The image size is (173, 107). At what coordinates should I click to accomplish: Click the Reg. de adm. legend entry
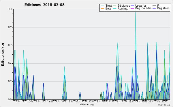[142, 8]
